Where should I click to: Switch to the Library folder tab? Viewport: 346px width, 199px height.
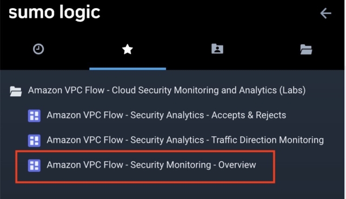pyautogui.click(x=306, y=49)
